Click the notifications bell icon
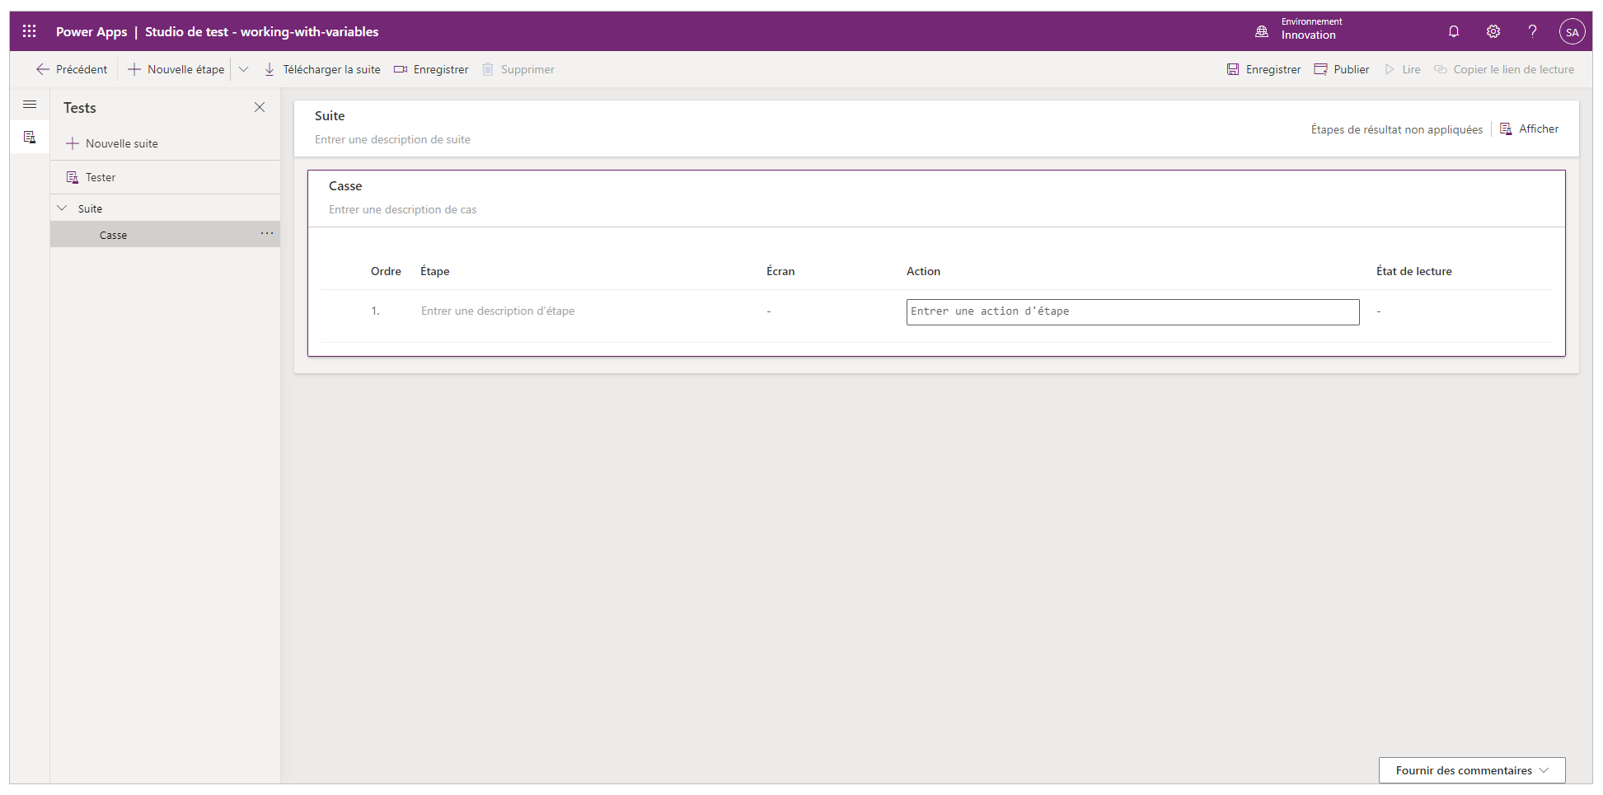The image size is (1603, 795). pyautogui.click(x=1454, y=31)
